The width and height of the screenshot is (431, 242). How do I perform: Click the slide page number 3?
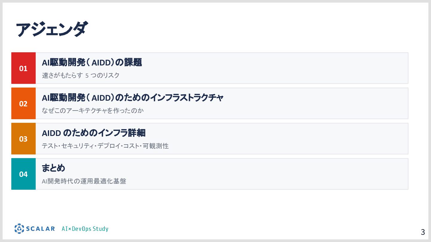[x=423, y=232]
